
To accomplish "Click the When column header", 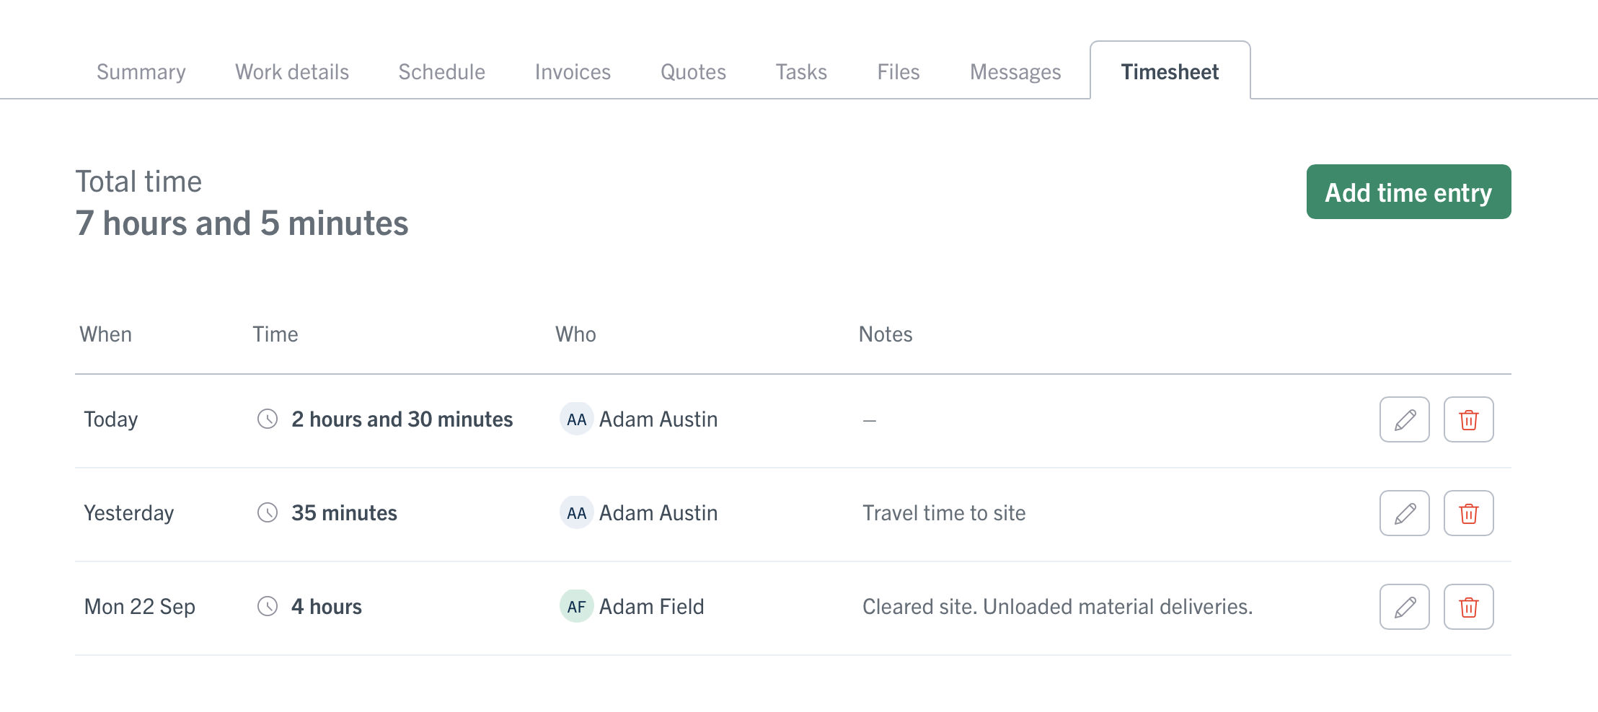I will click(106, 334).
